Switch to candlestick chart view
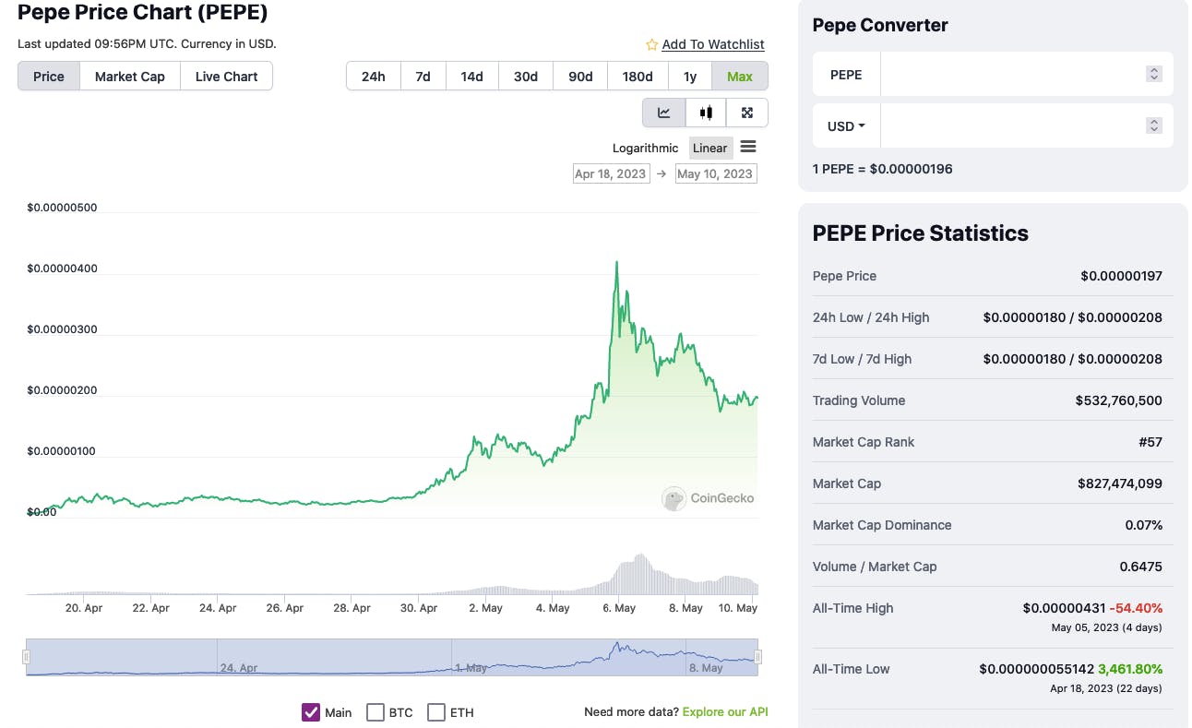 coord(705,112)
